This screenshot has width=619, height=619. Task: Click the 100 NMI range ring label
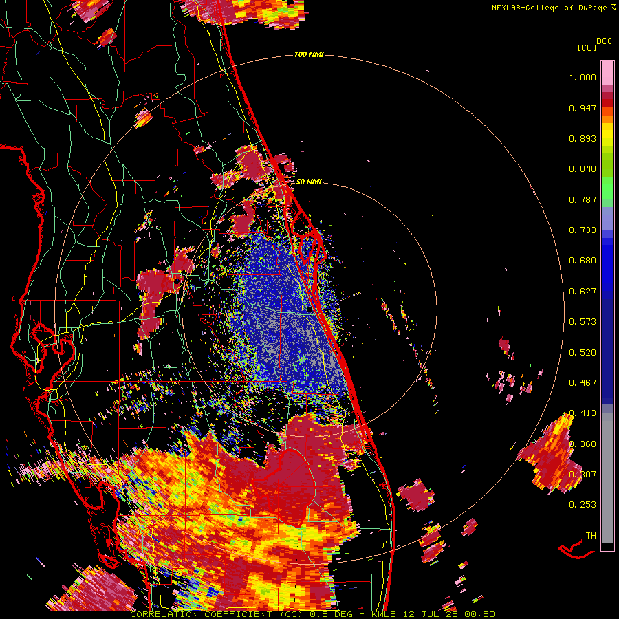pyautogui.click(x=309, y=54)
